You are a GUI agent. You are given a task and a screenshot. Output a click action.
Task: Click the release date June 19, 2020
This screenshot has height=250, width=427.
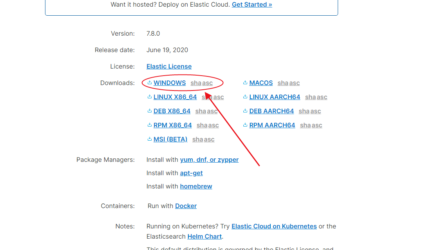point(167,50)
